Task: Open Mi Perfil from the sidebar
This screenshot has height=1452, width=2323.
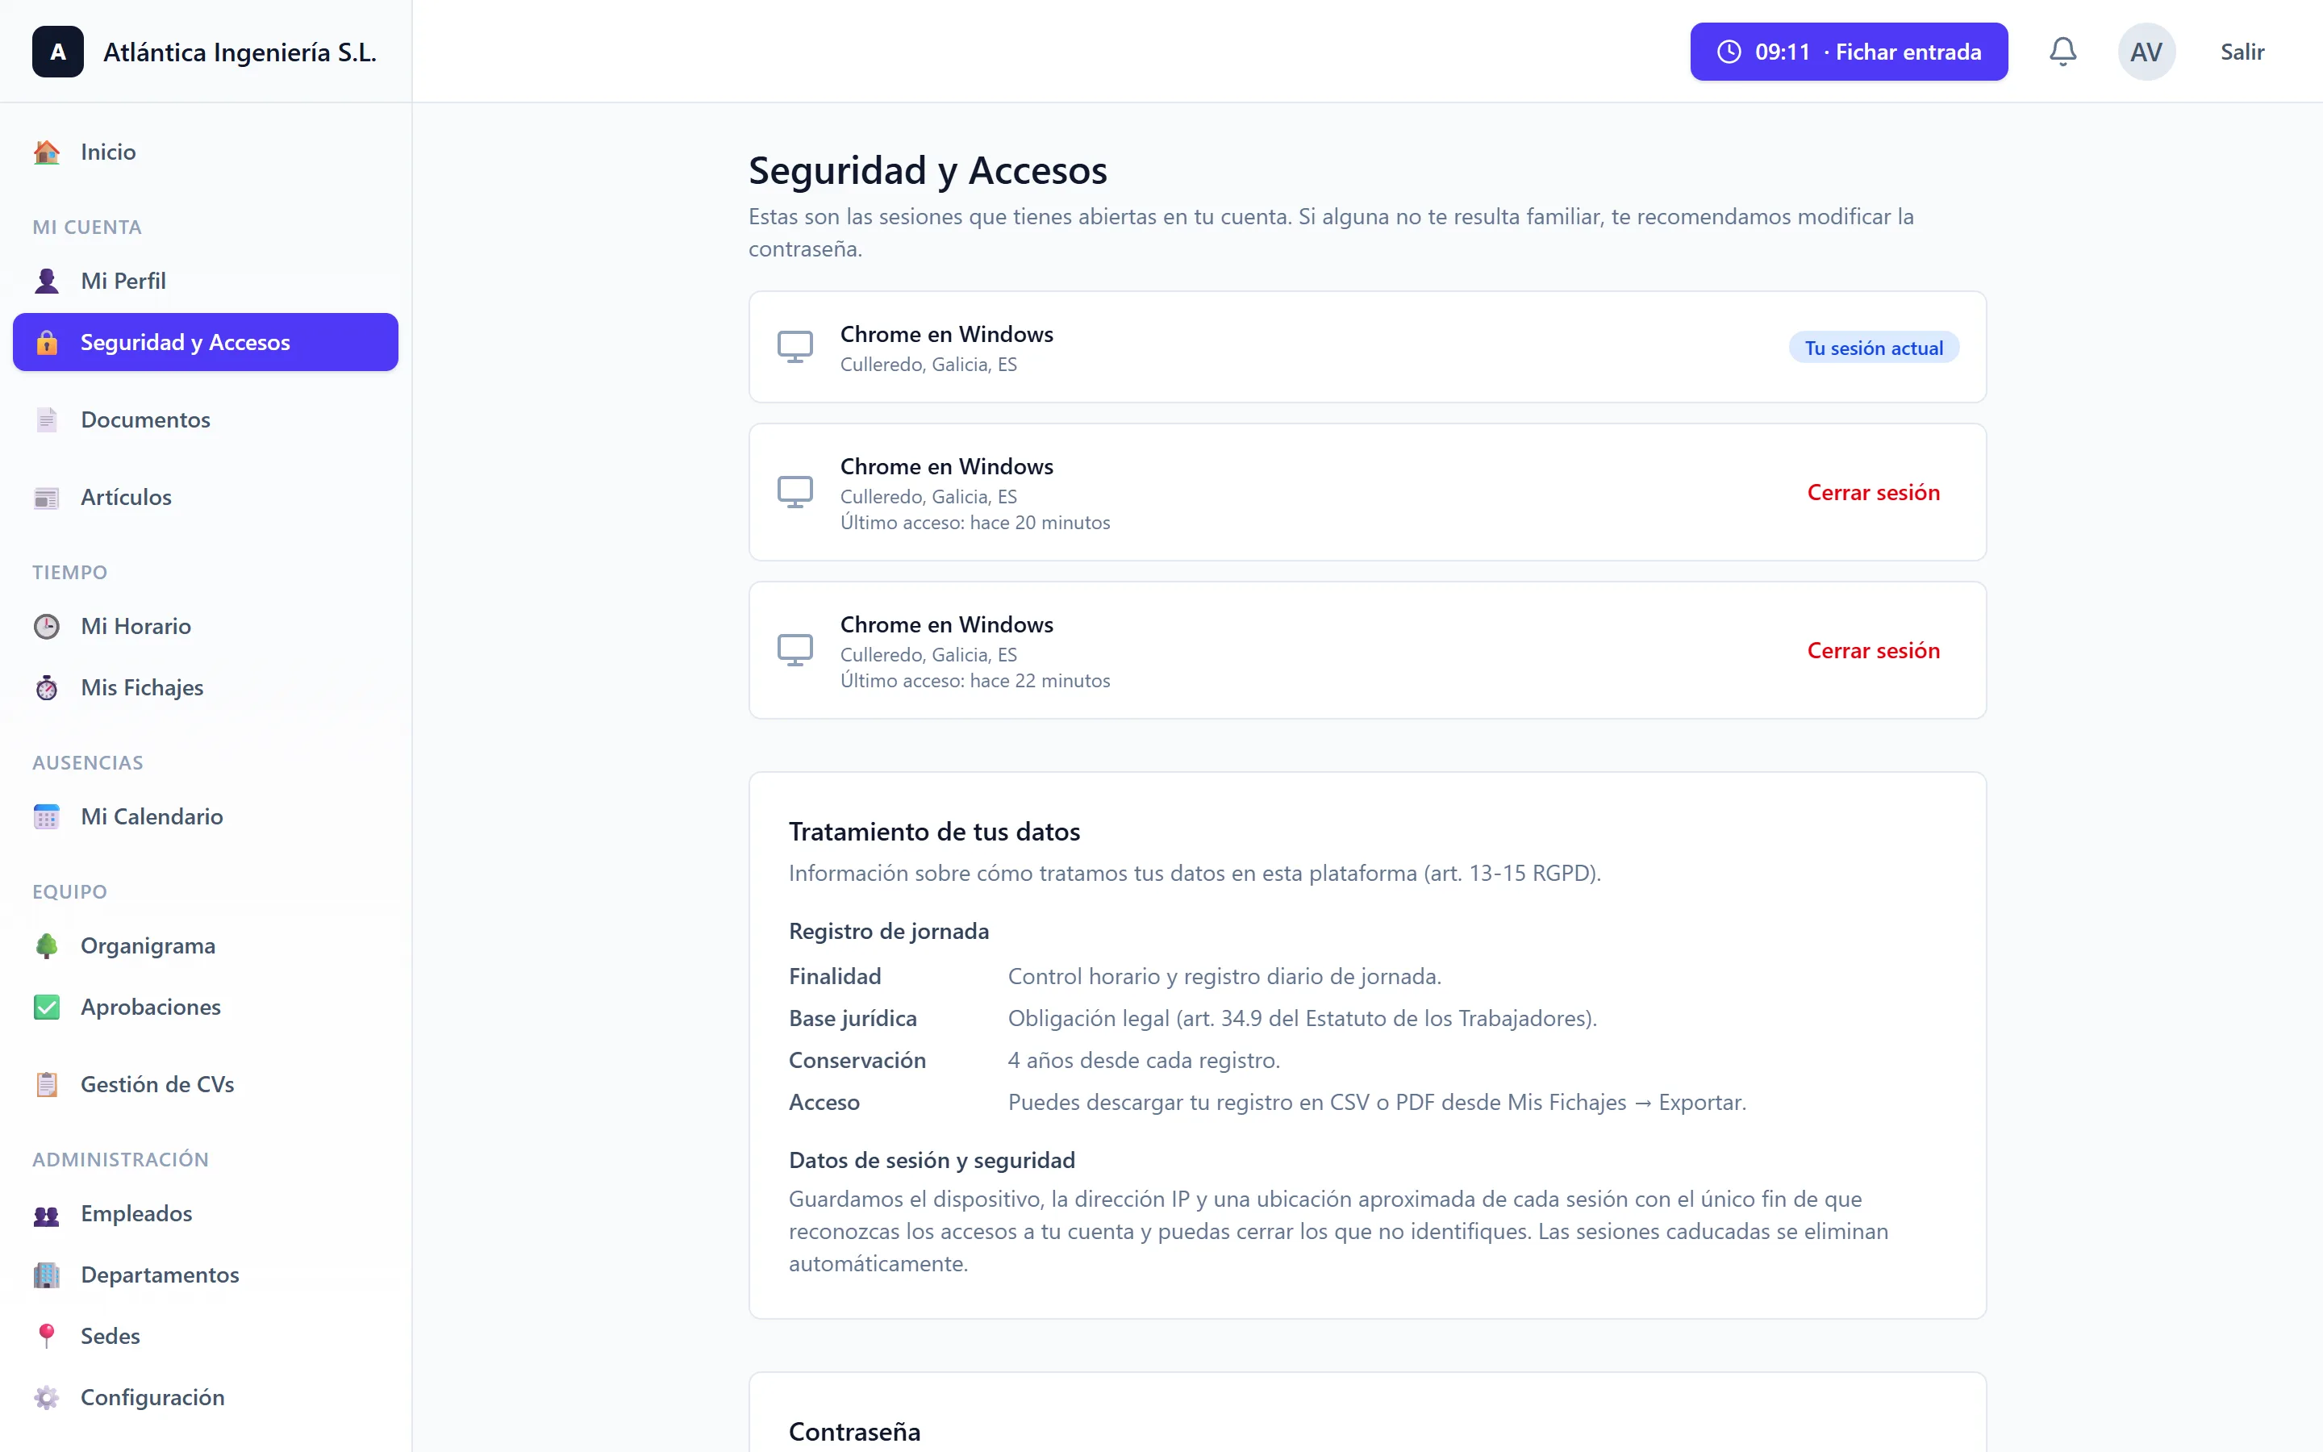Action: click(x=206, y=281)
